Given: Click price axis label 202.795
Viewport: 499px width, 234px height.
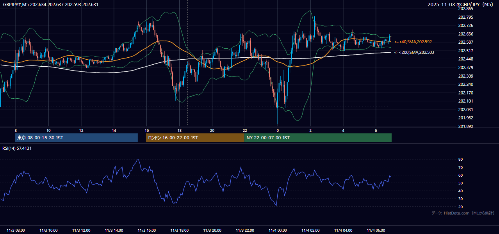Looking at the screenshot, I should [x=465, y=17].
